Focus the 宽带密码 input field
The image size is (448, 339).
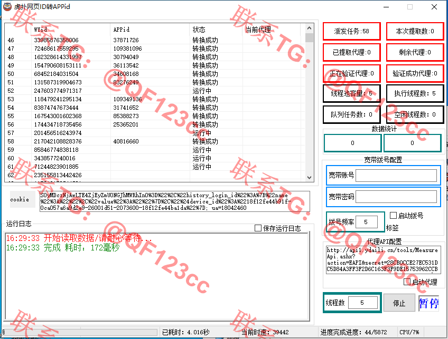click(396, 197)
